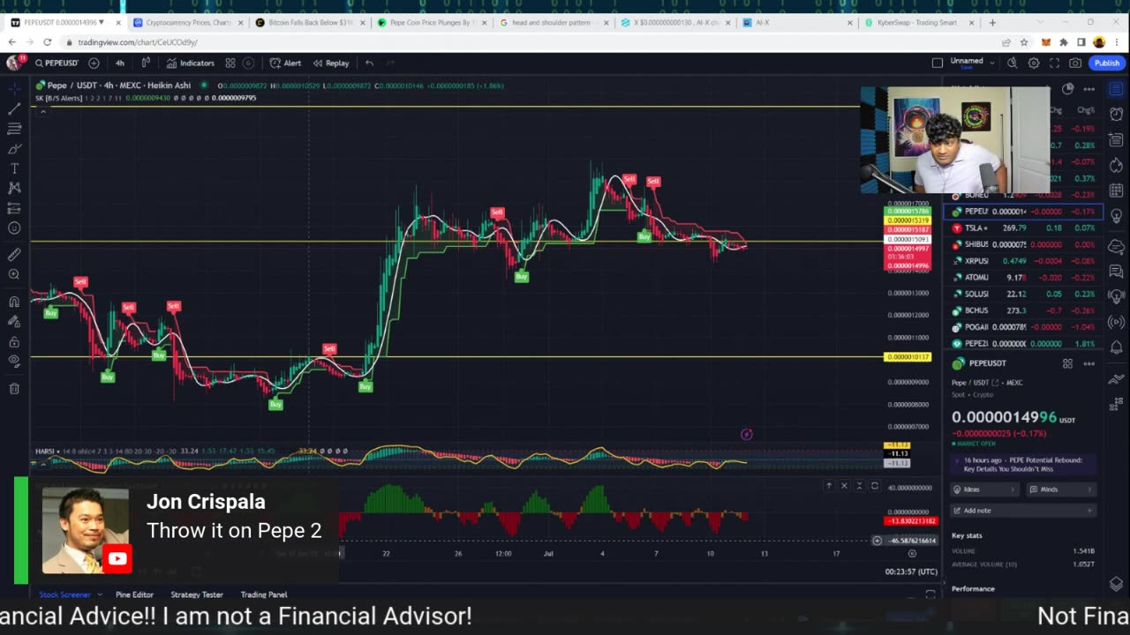
Task: Open the chats speech-bubble icon in the sidebar
Action: (x=1117, y=272)
